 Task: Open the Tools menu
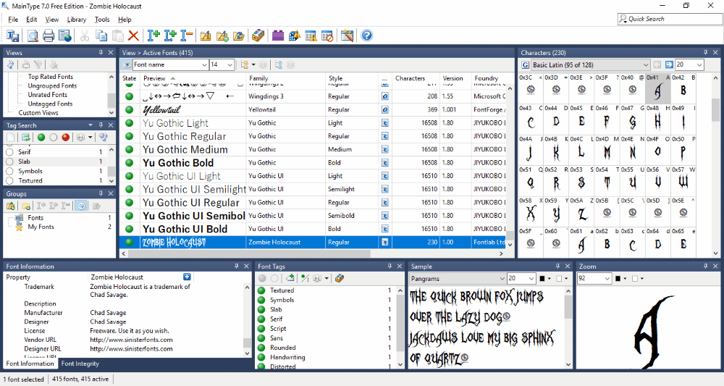pyautogui.click(x=102, y=20)
